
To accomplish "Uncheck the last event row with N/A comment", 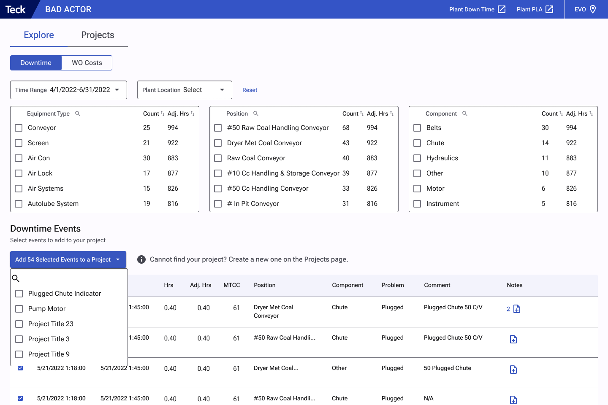I will point(20,398).
